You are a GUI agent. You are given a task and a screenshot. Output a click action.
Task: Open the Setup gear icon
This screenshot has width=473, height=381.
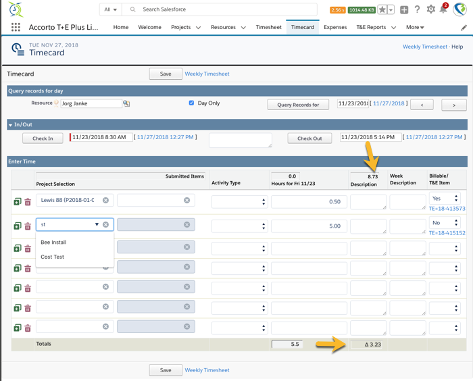[x=431, y=9]
